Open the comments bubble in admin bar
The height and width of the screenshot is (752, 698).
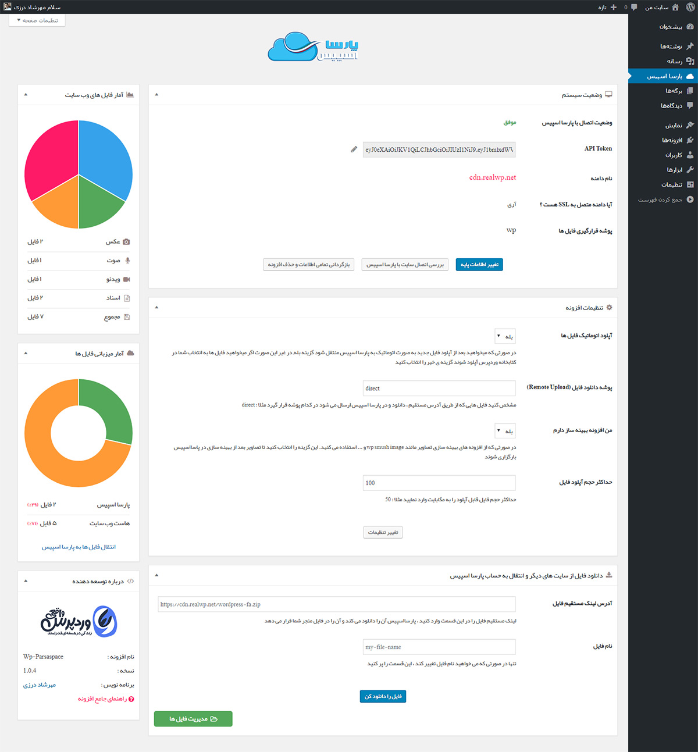(634, 8)
